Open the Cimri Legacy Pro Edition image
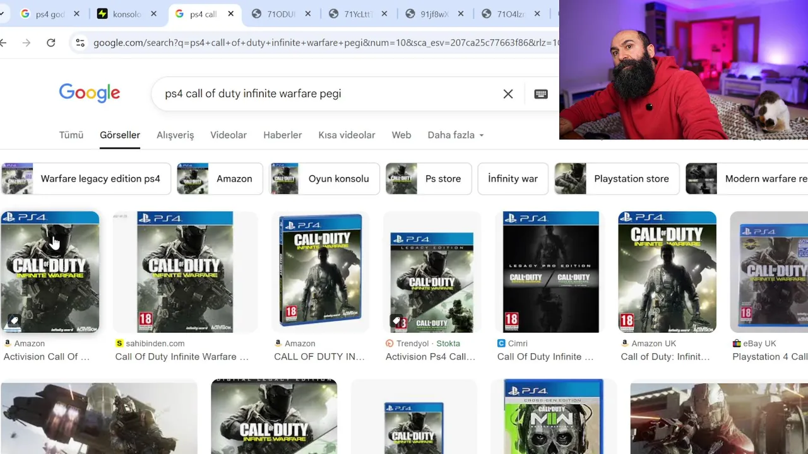The height and width of the screenshot is (454, 808). point(550,272)
